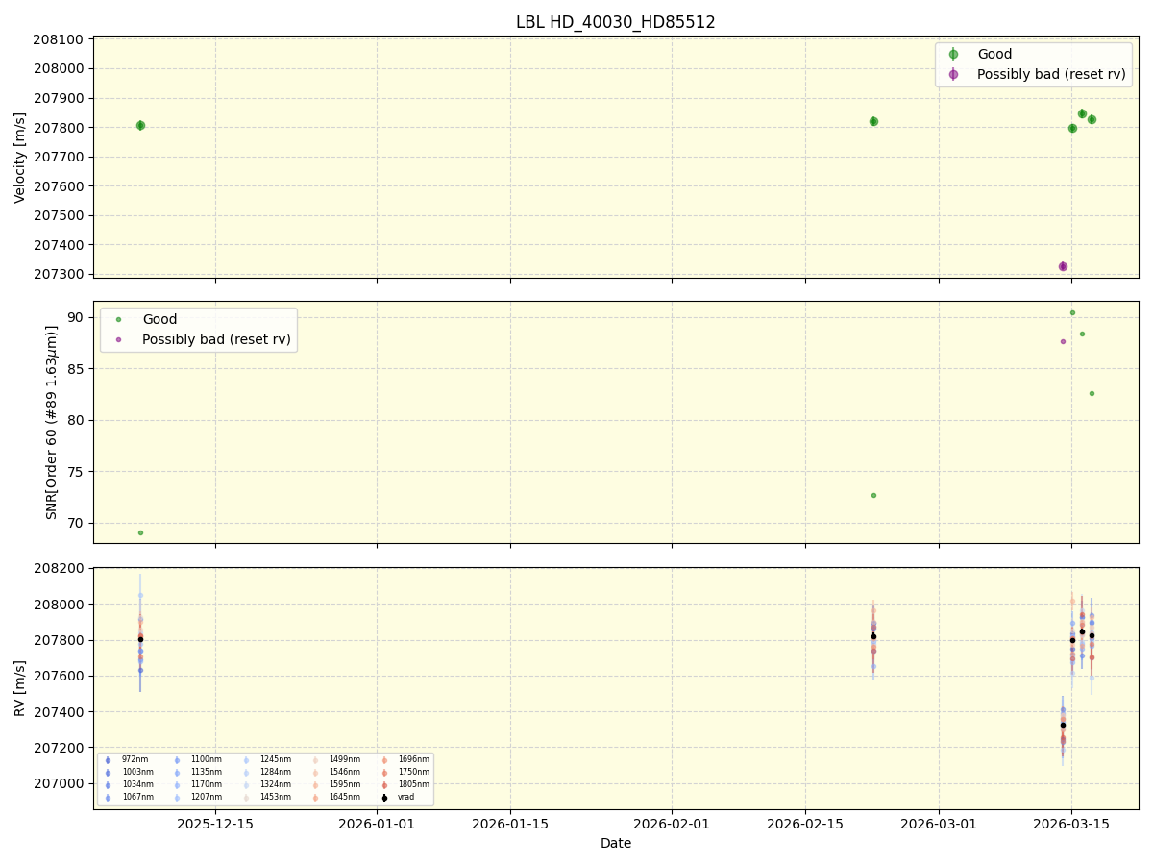Select the 1324nm wavelength legend marker
The width and height of the screenshot is (1153, 865).
[x=246, y=783]
